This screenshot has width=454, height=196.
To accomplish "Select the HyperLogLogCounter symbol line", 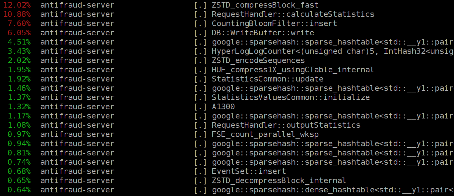I will pos(332,51).
